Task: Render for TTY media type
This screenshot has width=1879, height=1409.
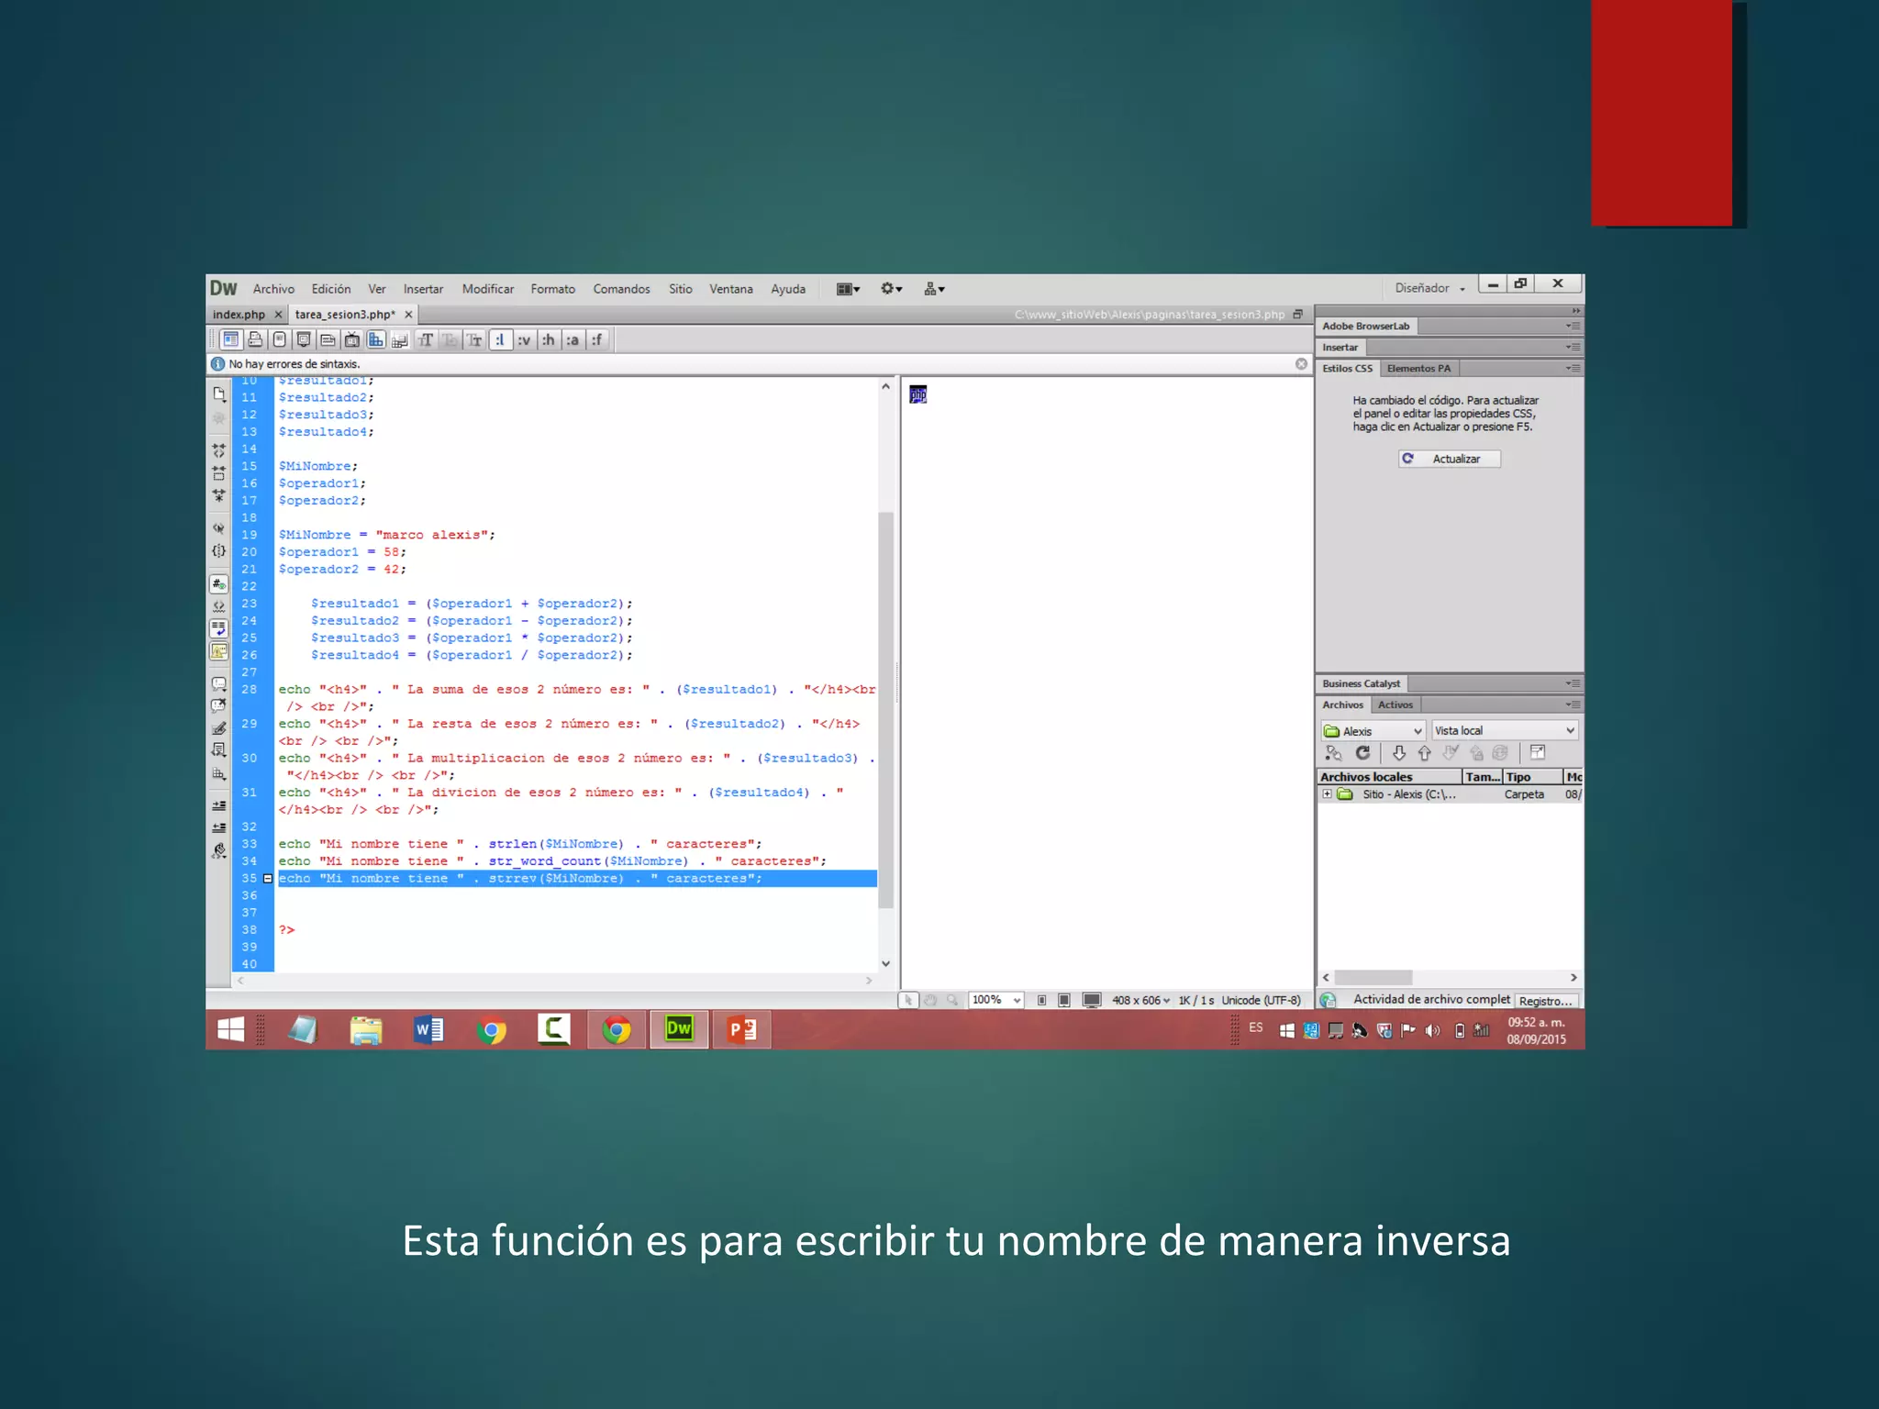Action: click(x=328, y=340)
